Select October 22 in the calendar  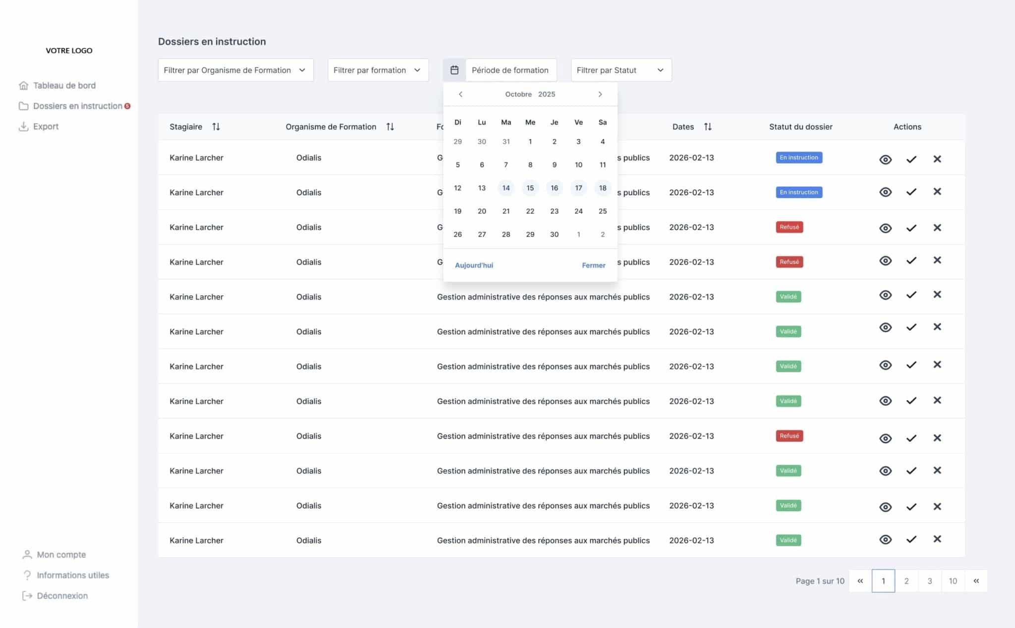(530, 211)
